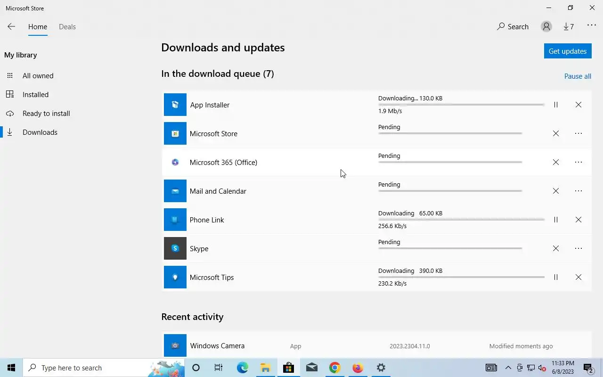Cancel the Phone Link download

pos(579,220)
